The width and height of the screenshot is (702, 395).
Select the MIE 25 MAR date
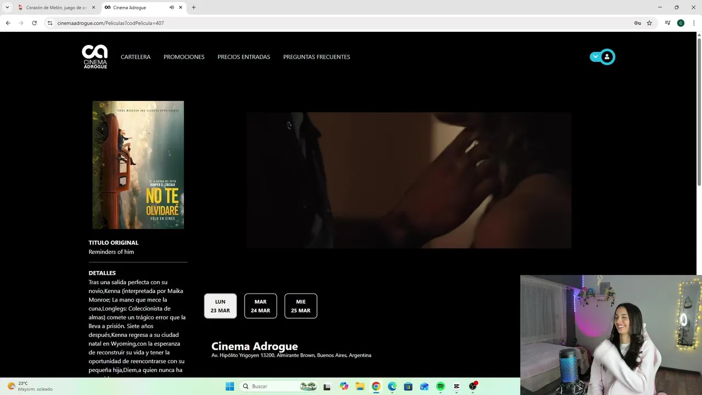301,306
